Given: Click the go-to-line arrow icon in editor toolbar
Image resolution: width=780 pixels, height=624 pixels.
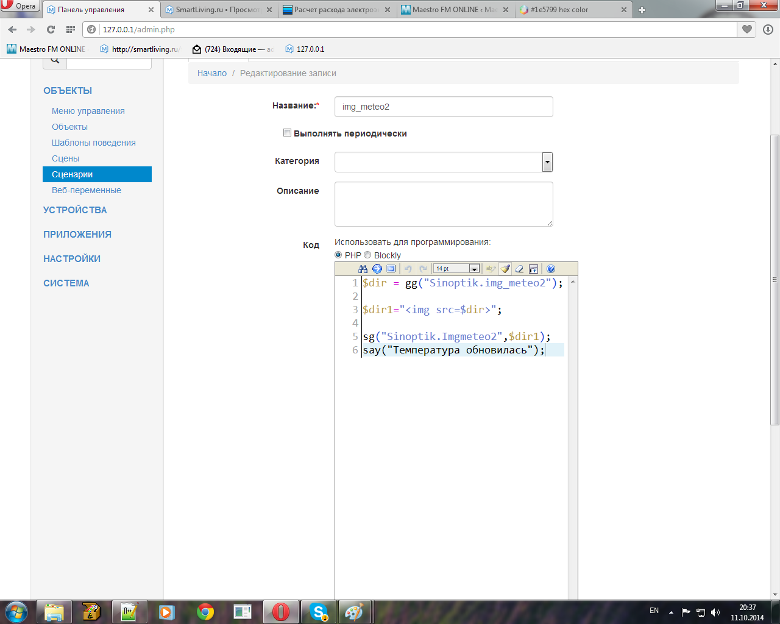Looking at the screenshot, I should [x=377, y=269].
